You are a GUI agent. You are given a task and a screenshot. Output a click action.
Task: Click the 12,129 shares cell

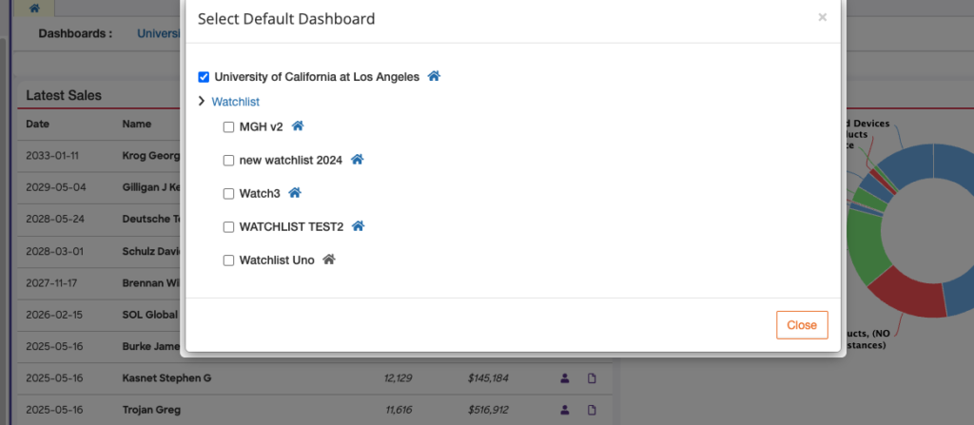(x=399, y=377)
